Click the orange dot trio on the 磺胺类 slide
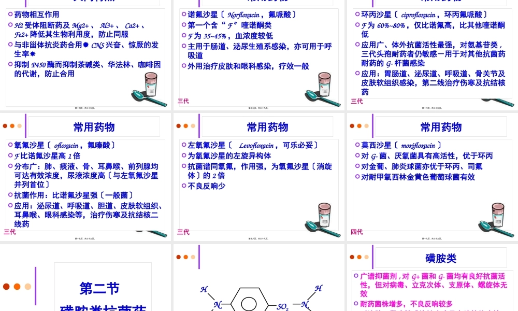Viewport: 518px width, 311px height. 359,258
